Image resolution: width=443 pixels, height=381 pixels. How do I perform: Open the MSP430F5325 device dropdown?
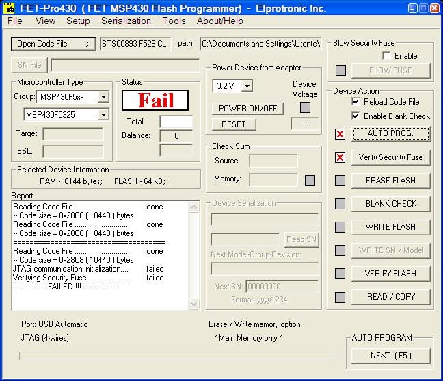[x=103, y=115]
